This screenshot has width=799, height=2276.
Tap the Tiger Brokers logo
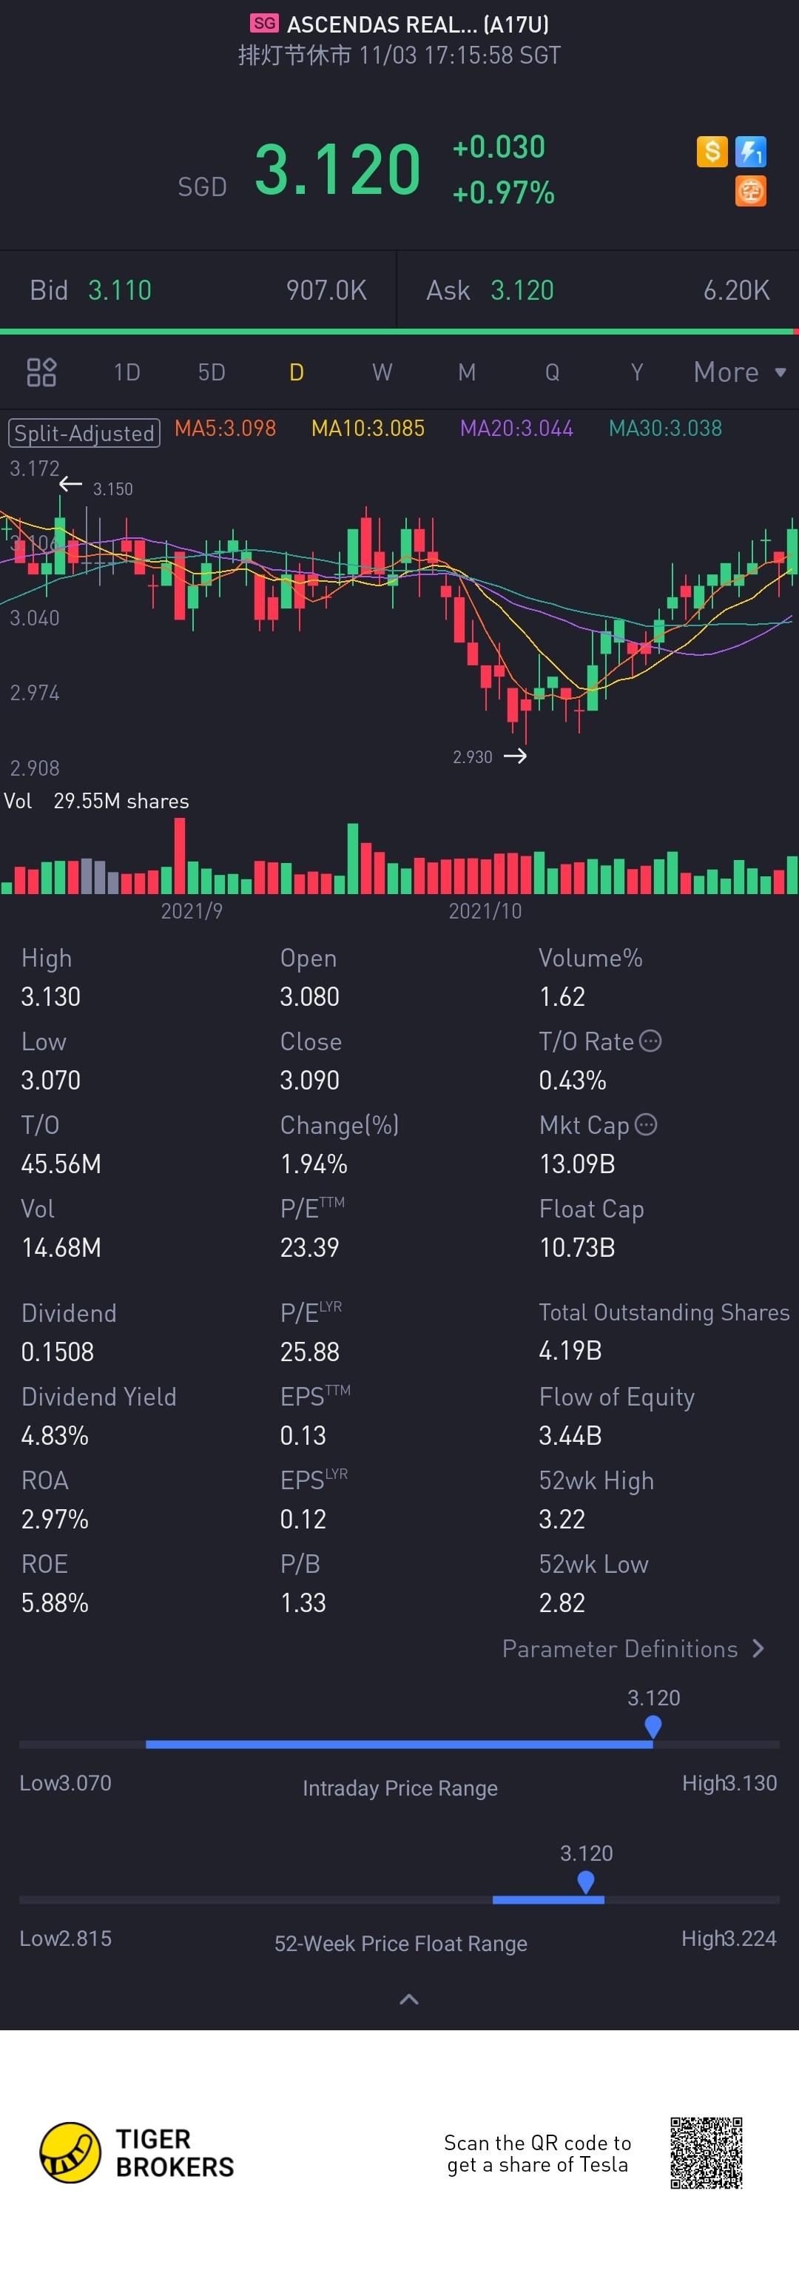137,2152
